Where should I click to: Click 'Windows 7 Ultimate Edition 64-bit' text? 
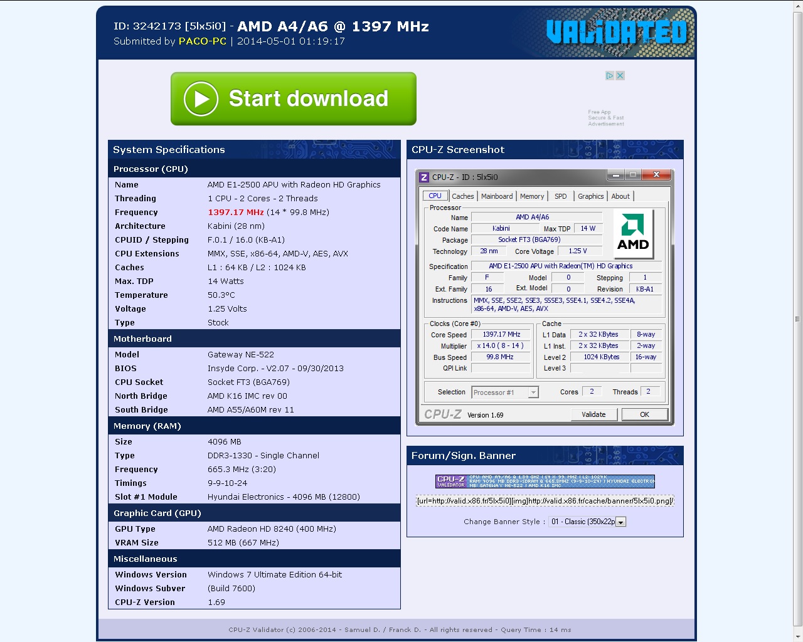(275, 574)
